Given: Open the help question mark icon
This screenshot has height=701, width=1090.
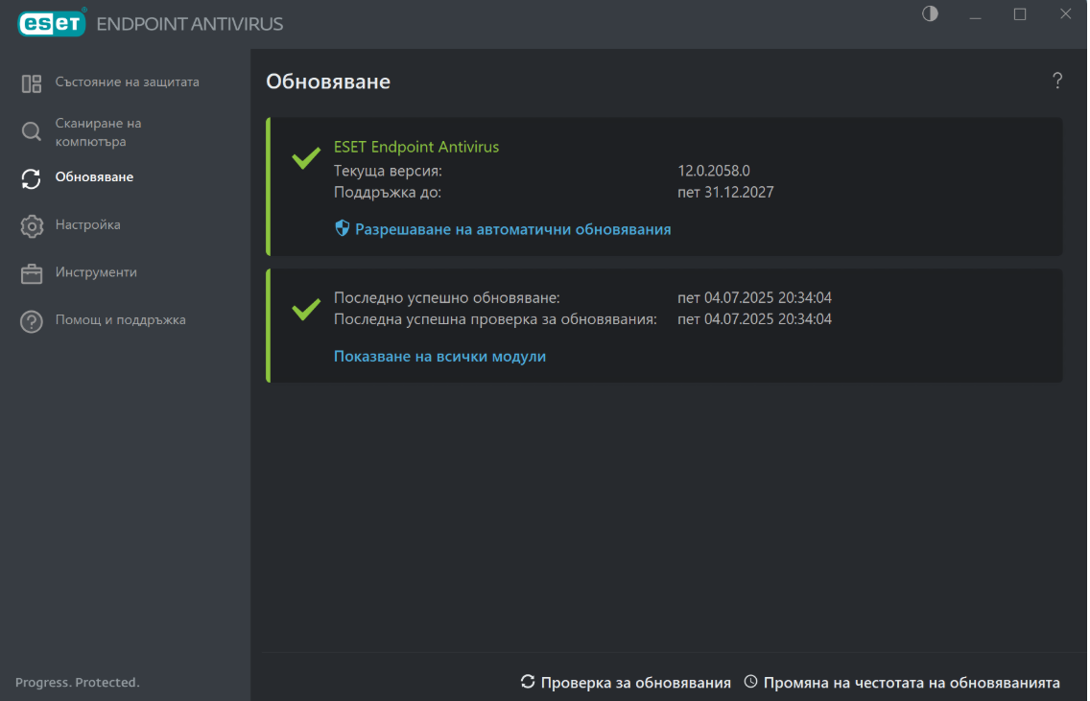Looking at the screenshot, I should coord(1057,81).
